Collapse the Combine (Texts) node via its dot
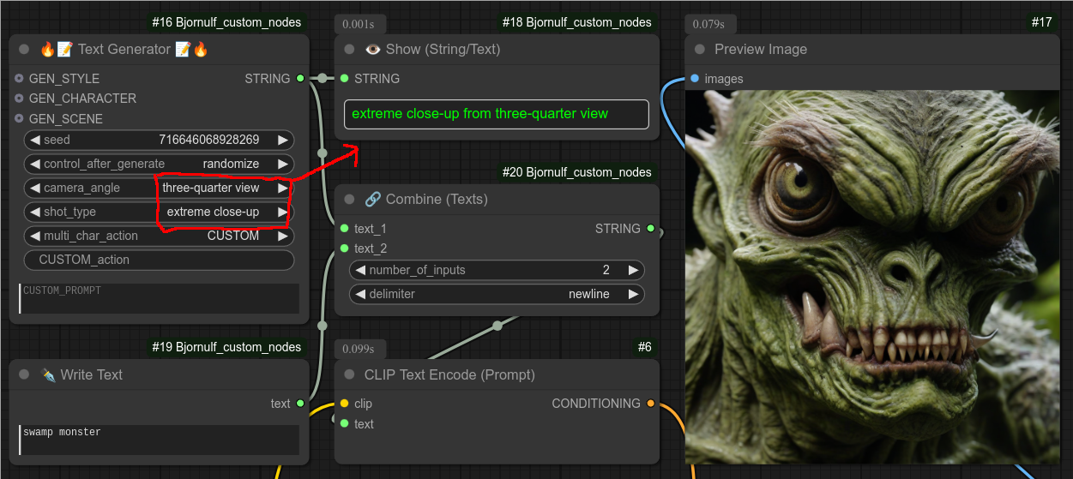 tap(349, 200)
